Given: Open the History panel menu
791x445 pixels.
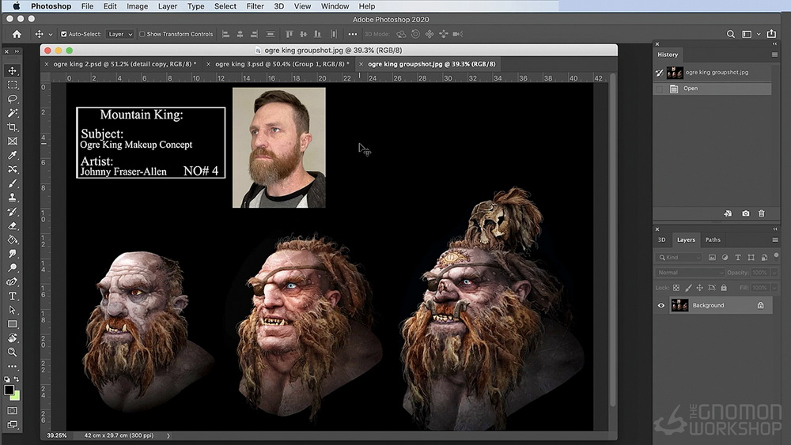Looking at the screenshot, I should pos(774,55).
